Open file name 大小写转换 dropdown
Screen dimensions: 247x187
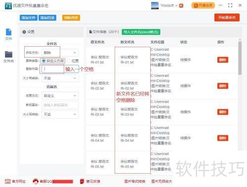[60, 78]
